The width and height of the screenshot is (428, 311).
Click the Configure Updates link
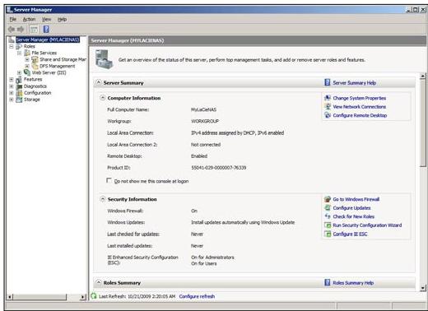(351, 208)
